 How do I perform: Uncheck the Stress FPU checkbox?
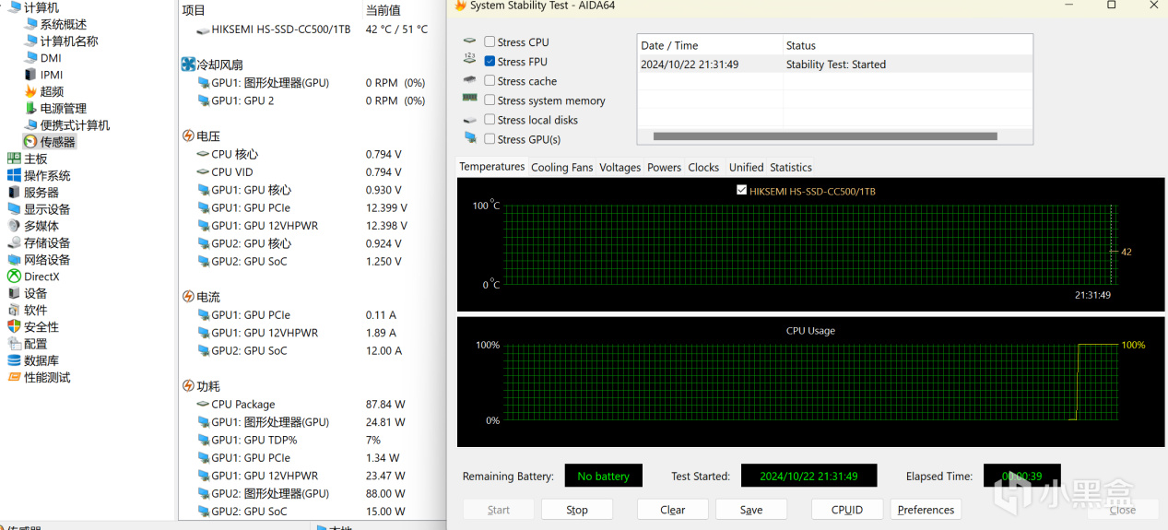(x=490, y=61)
